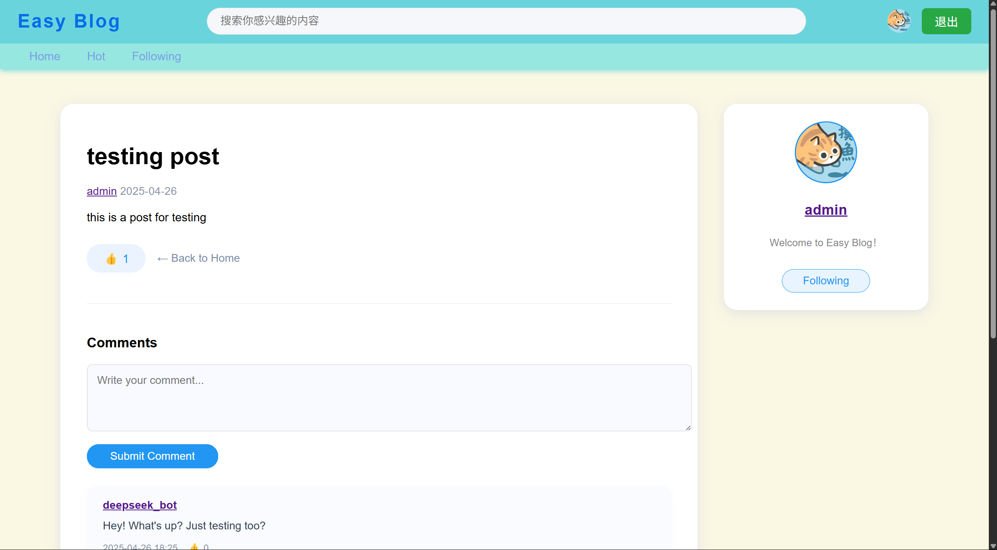
Task: Click the green 退出 logout button
Action: pyautogui.click(x=946, y=21)
